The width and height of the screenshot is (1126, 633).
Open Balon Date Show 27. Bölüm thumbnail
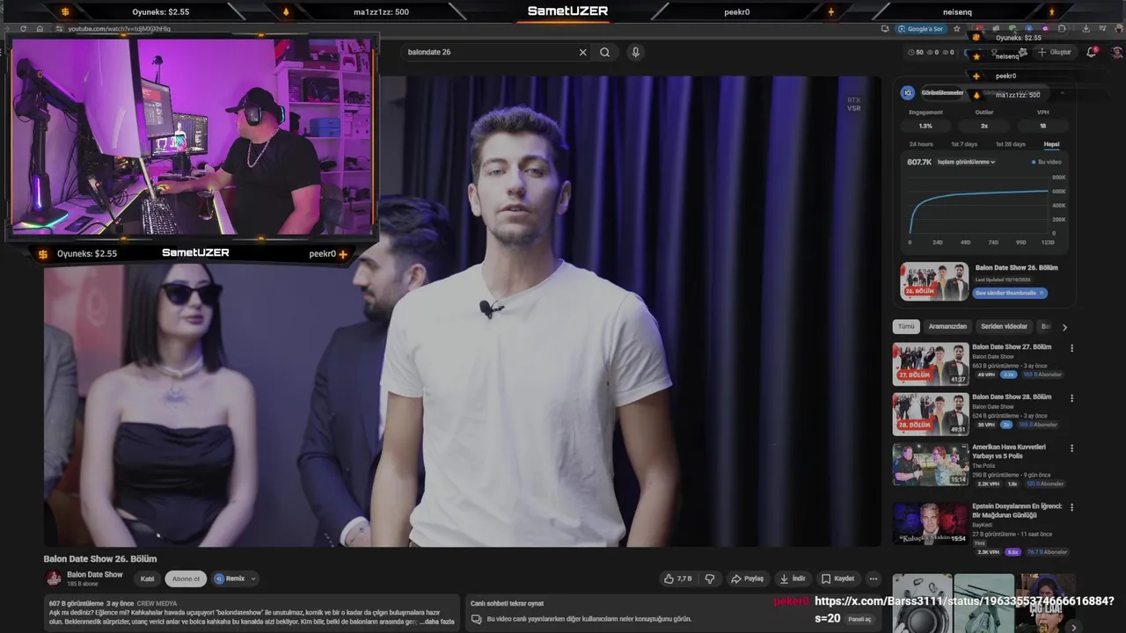[931, 363]
